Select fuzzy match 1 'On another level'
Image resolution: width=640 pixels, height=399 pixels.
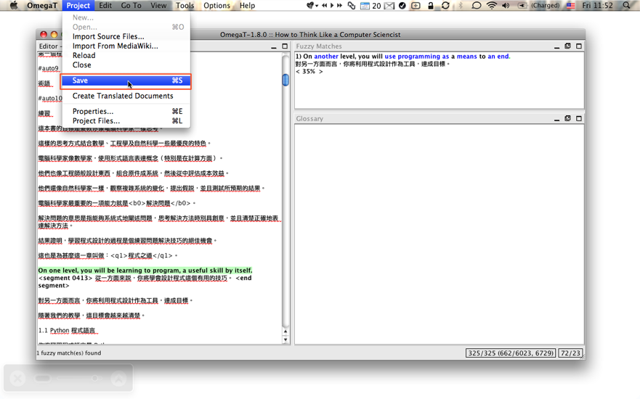coord(403,57)
